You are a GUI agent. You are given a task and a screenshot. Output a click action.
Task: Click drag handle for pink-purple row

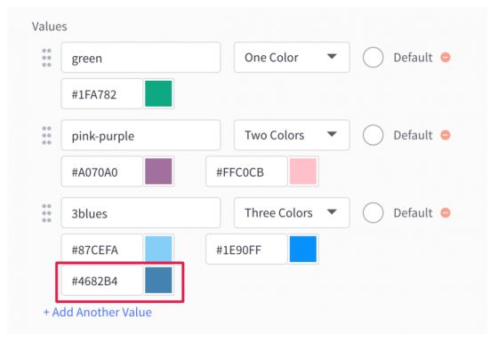[x=46, y=135]
